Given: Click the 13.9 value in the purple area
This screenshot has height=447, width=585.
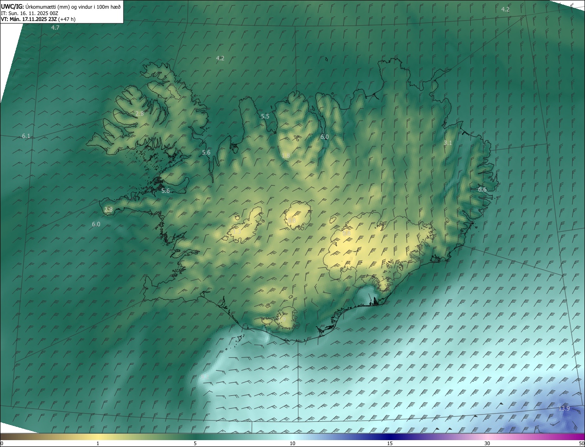Looking at the screenshot, I should (x=564, y=408).
